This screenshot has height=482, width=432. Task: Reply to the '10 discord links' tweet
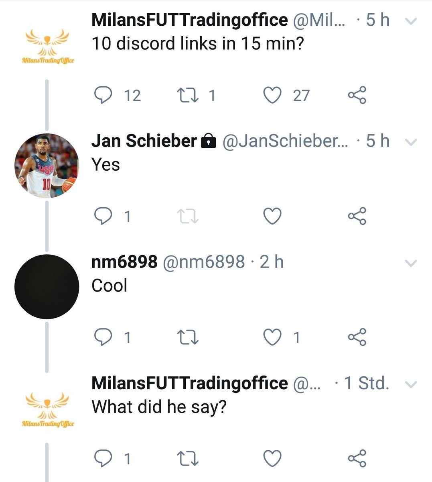(103, 95)
